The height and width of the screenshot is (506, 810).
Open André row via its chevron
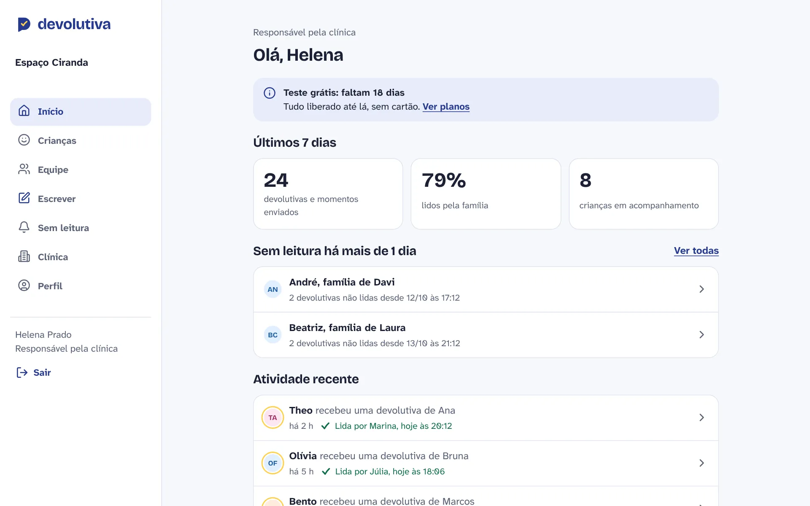pos(702,289)
